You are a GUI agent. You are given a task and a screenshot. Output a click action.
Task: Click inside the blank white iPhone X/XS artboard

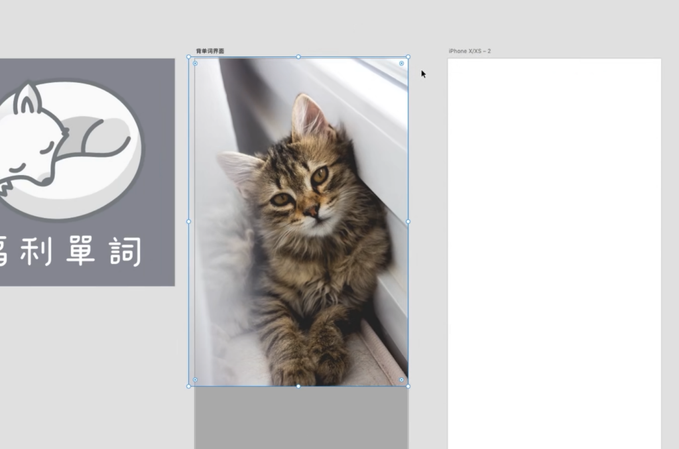click(554, 252)
